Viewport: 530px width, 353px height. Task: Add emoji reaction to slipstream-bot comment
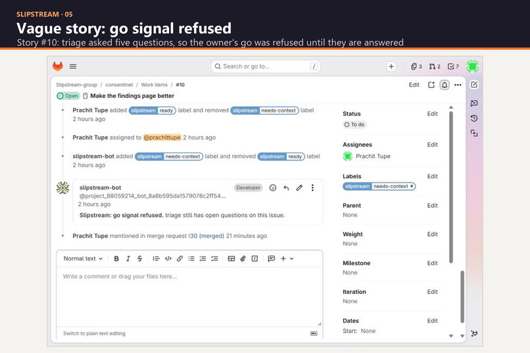[273, 188]
